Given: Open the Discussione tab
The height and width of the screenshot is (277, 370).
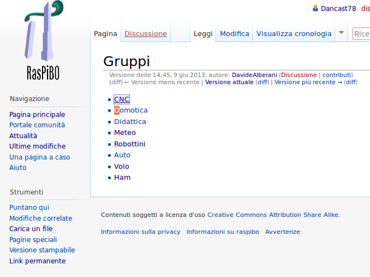Looking at the screenshot, I should (x=146, y=34).
